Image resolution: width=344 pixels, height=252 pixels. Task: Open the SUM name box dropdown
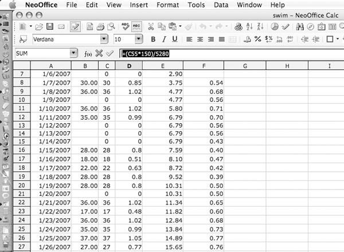73,53
